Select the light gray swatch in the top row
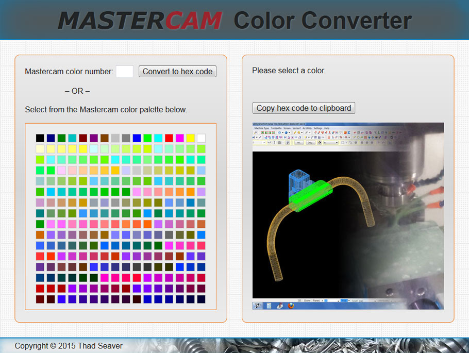 click(x=115, y=138)
